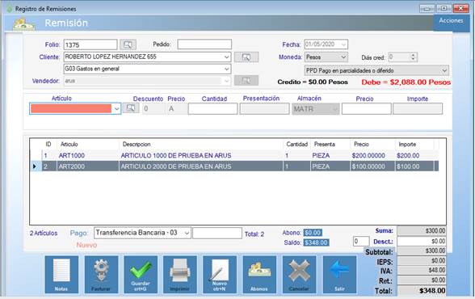Open the Abonos payments button
Screen dimensions: 475x299
click(x=259, y=275)
